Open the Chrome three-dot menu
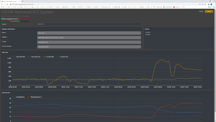Screen dimensions: 216x122 click(214, 4)
